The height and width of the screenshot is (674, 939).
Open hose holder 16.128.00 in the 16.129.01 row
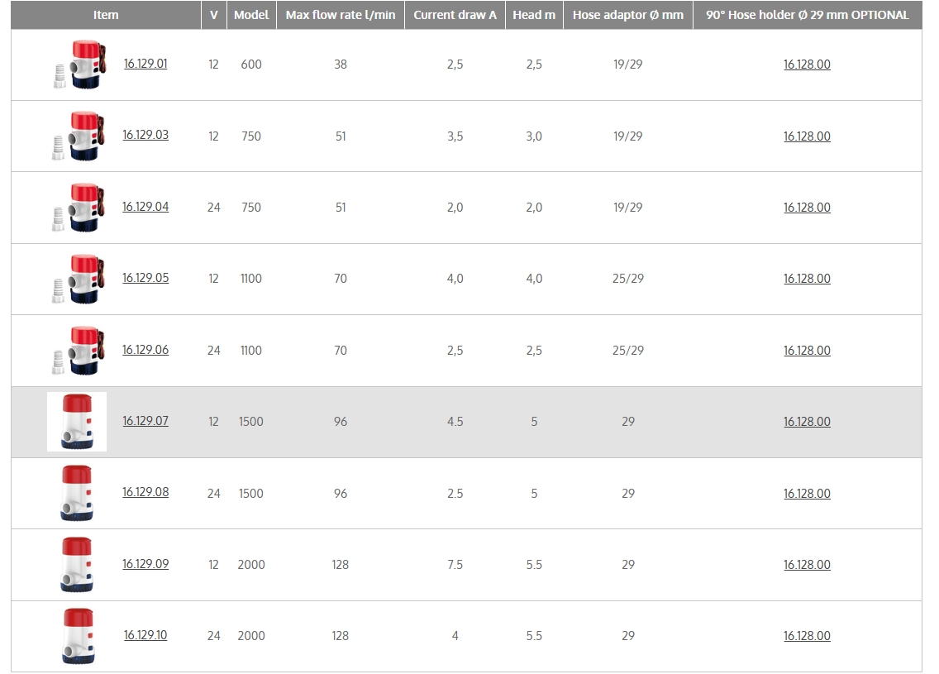tap(807, 65)
